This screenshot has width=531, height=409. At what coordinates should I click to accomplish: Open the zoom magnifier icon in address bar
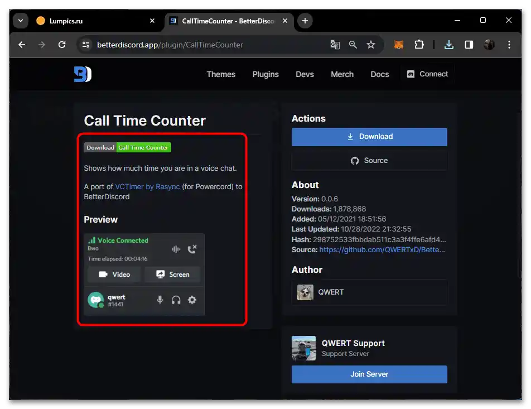[x=353, y=45]
